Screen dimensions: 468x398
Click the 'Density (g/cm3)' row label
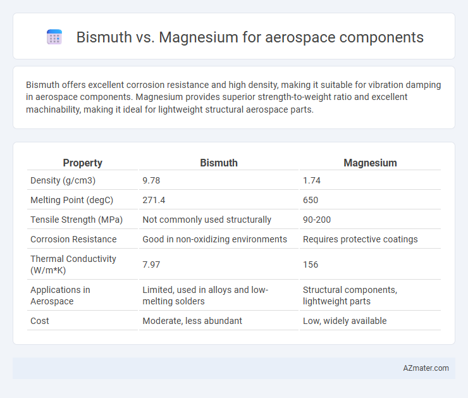point(63,180)
